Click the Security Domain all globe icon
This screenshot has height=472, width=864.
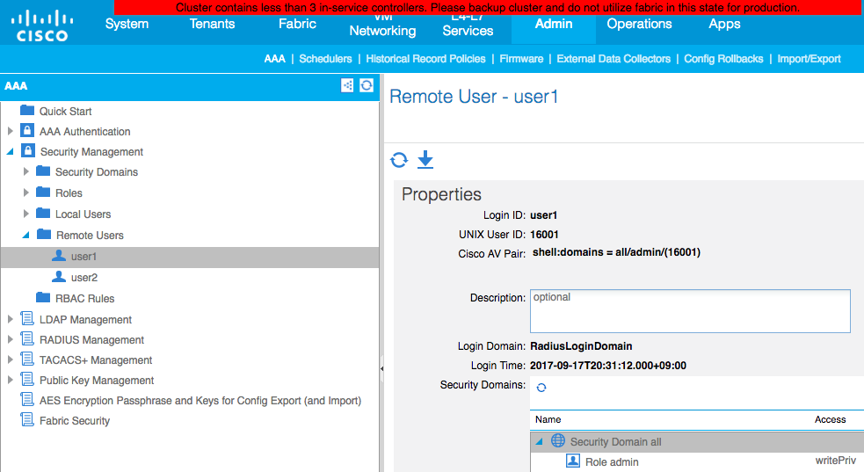click(558, 440)
